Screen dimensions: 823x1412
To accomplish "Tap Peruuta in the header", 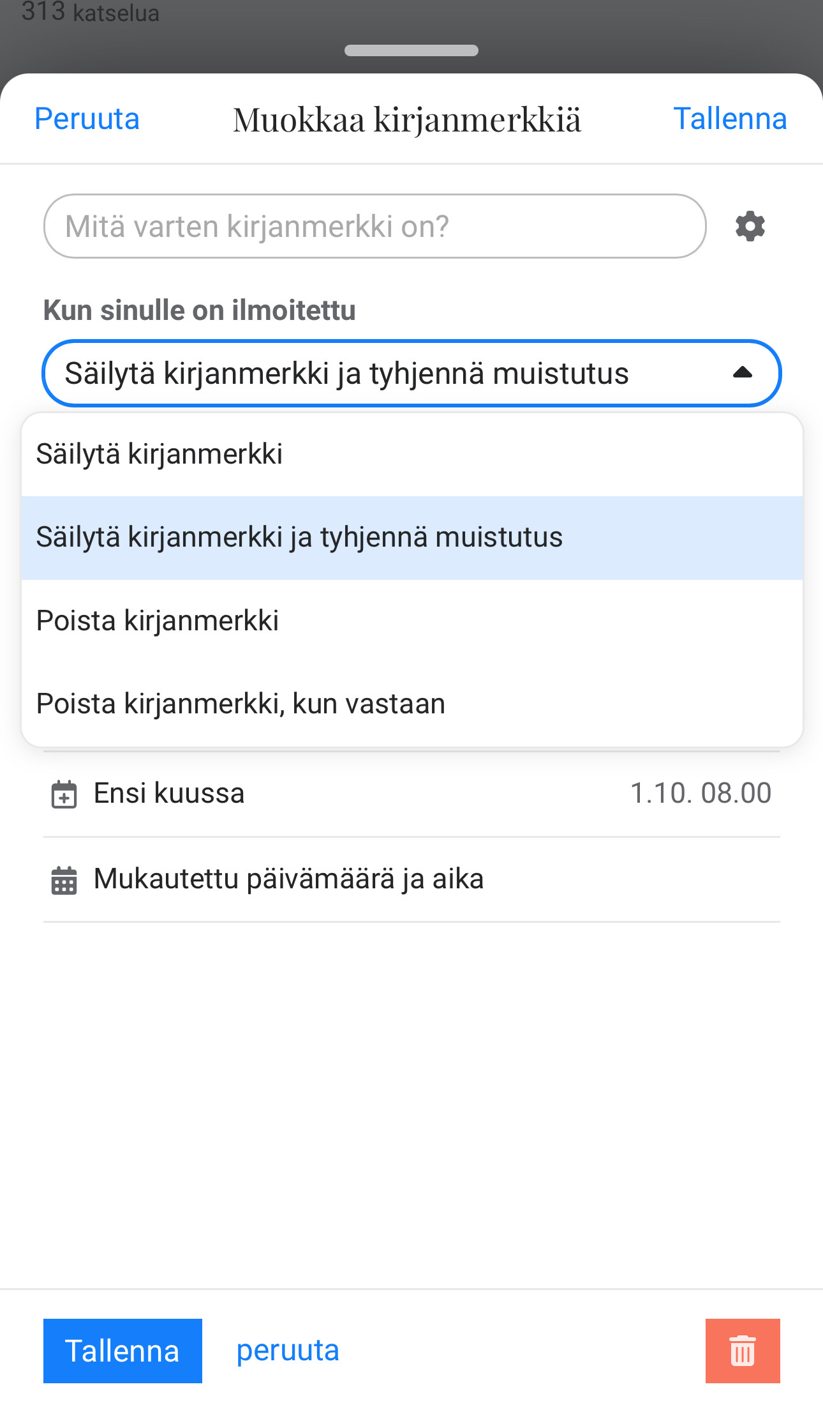I will pos(87,119).
